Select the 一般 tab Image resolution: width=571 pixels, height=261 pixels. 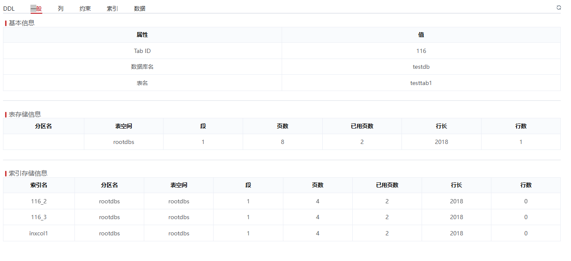pos(36,9)
